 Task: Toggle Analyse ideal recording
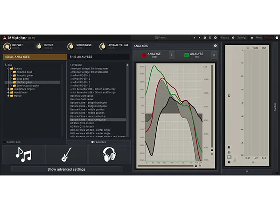point(151,55)
